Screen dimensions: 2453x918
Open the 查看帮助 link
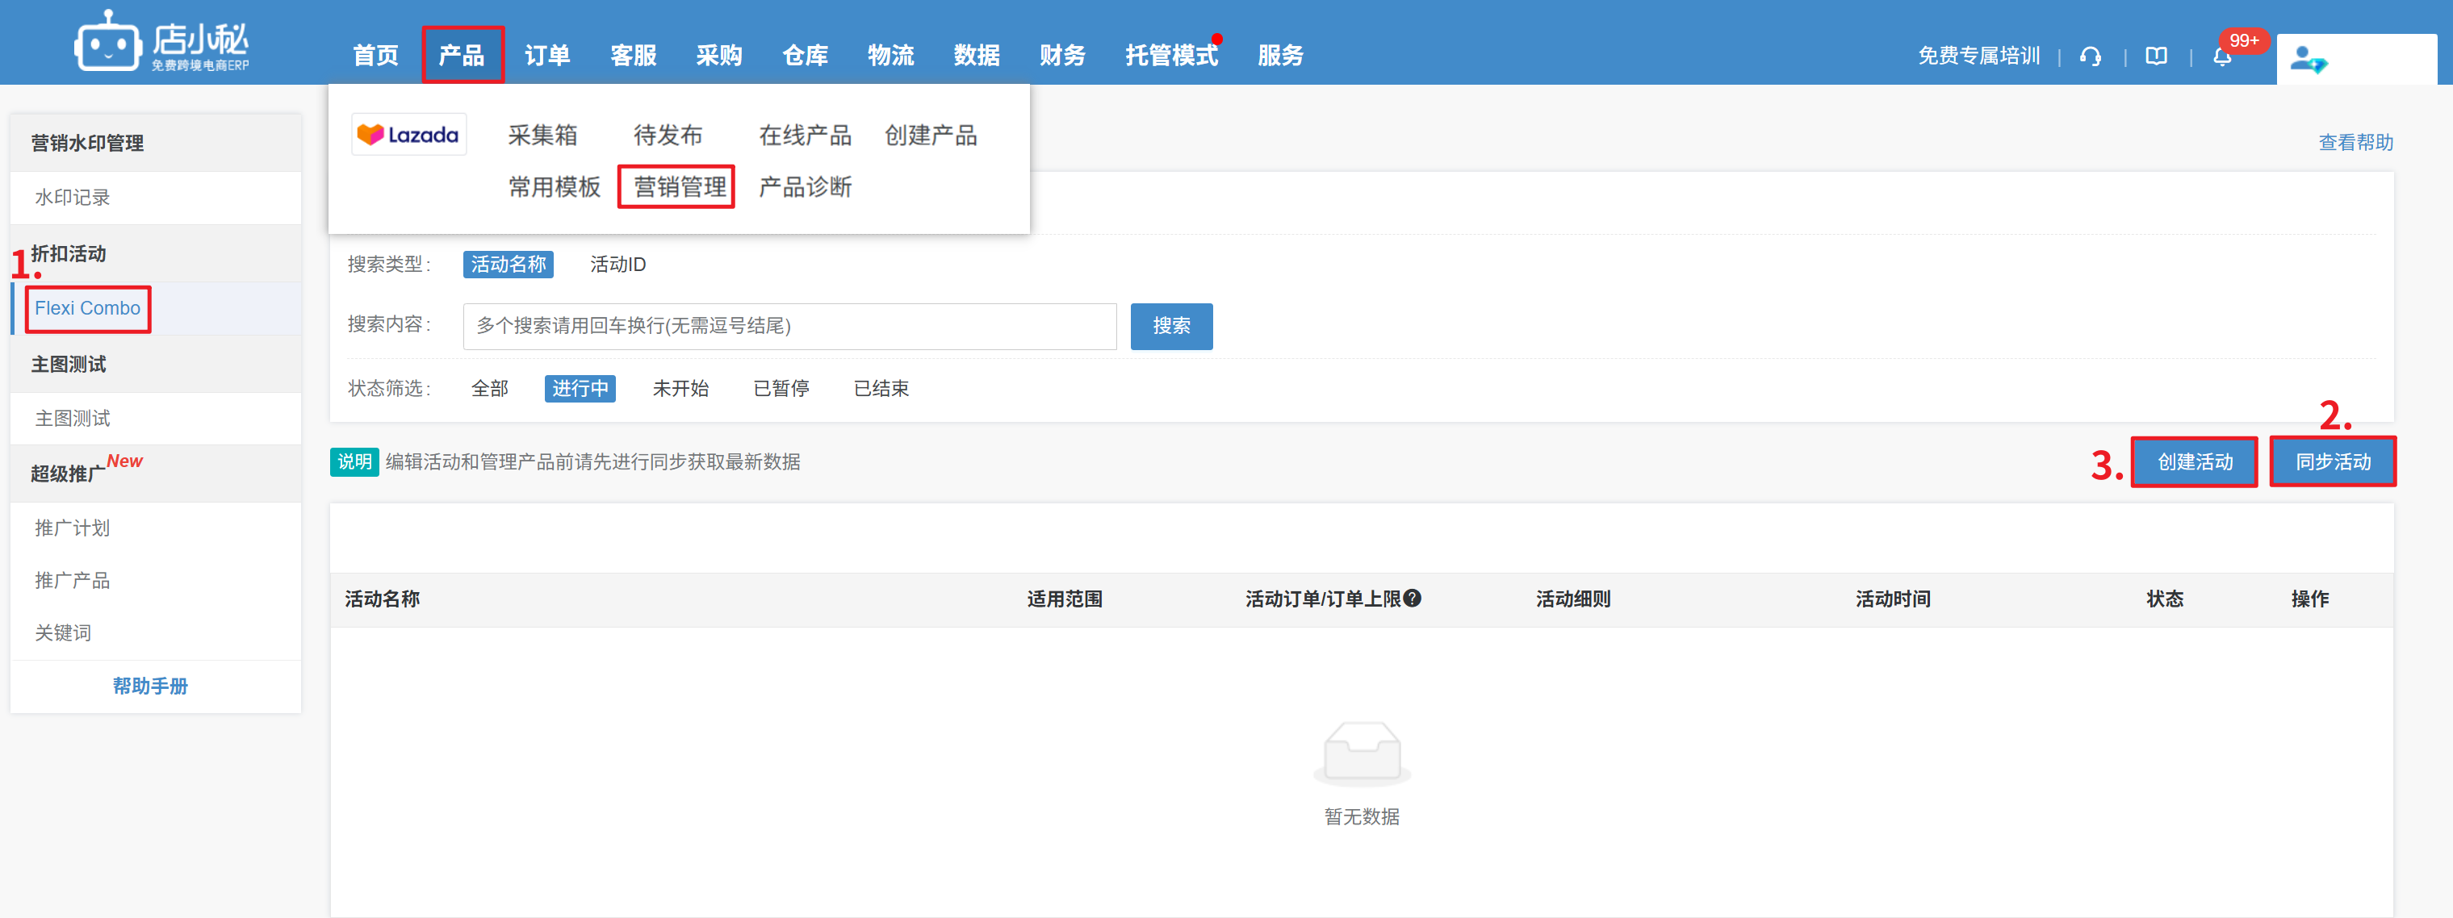tap(2355, 143)
